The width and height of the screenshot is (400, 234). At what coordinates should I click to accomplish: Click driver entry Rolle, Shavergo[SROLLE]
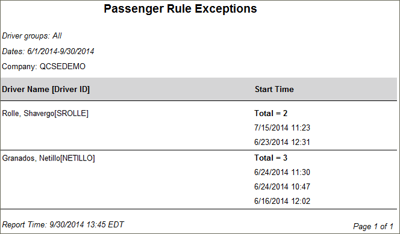coord(45,113)
